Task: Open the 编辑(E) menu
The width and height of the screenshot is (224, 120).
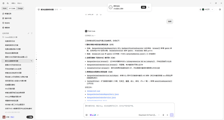Action: point(14,3)
